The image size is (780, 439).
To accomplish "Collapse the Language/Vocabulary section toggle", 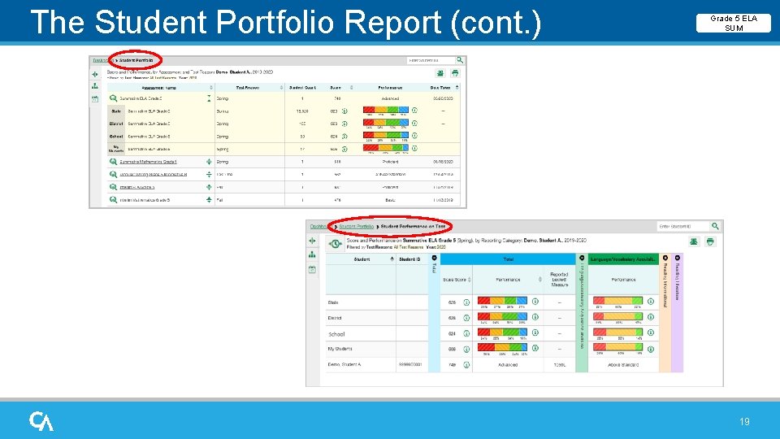I will [x=582, y=258].
